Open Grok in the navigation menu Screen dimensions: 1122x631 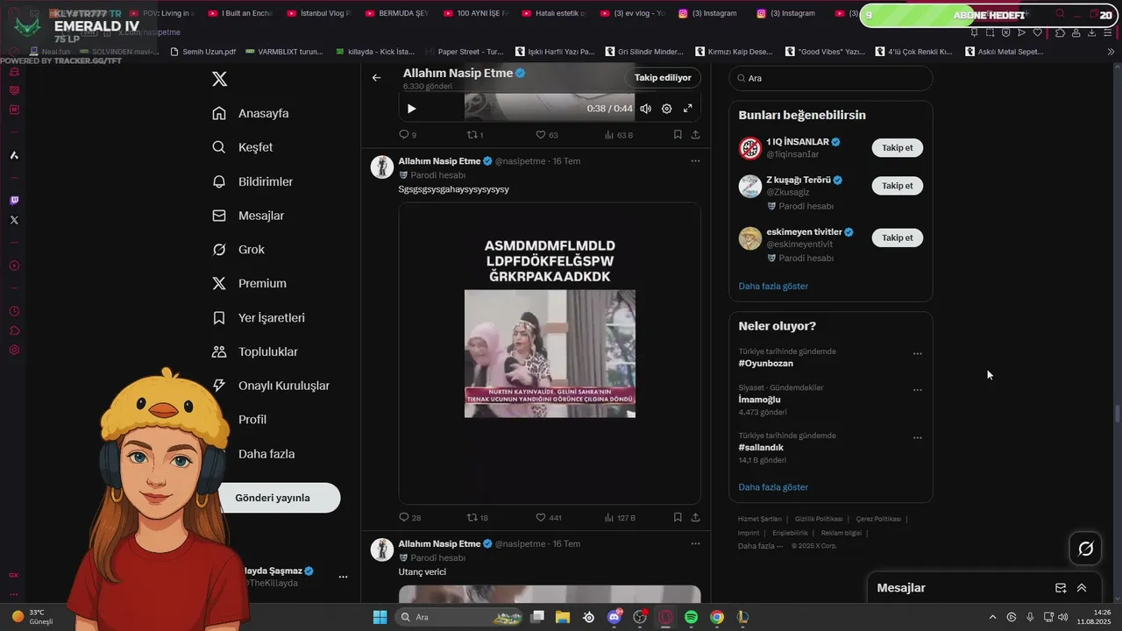(x=239, y=250)
